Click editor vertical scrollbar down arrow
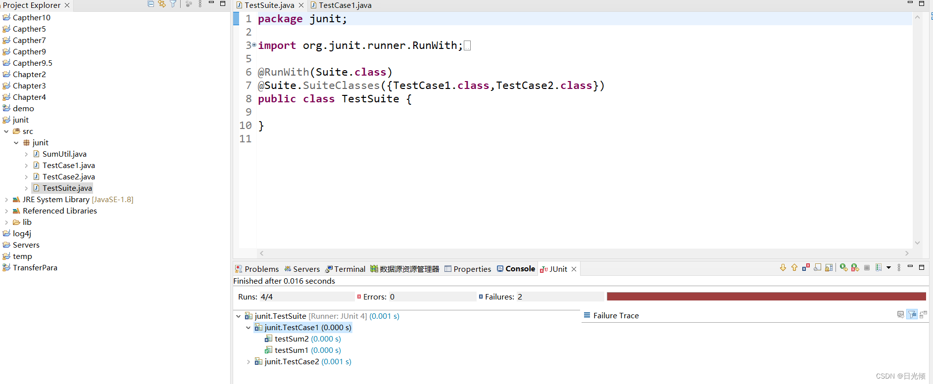 [917, 243]
